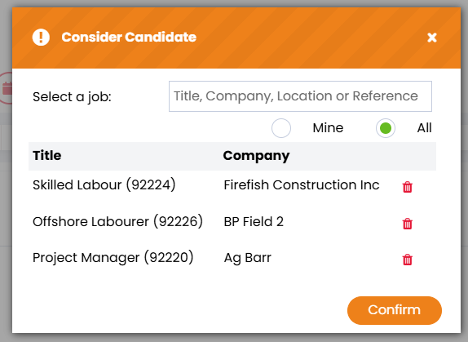The image size is (468, 342).
Task: Select the Offshore Labourer (92226) job
Action: click(117, 222)
